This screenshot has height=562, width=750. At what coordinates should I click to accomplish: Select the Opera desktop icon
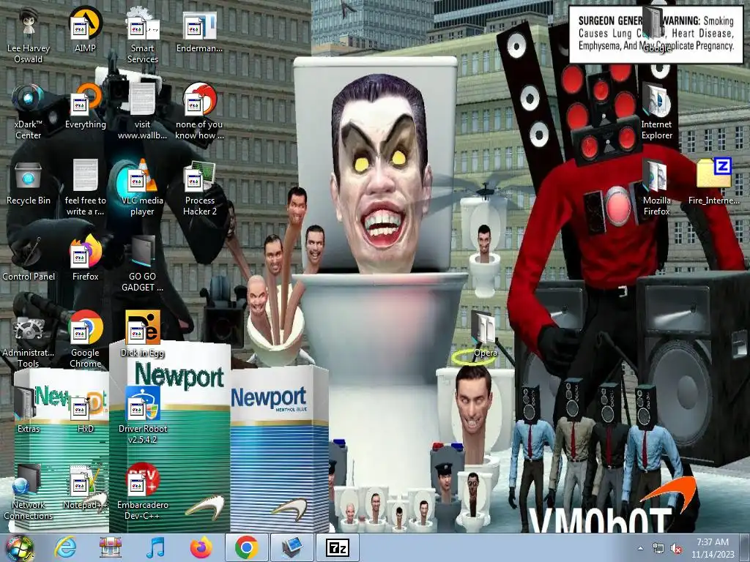(x=485, y=334)
